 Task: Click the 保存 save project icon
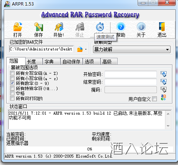tap(39, 27)
